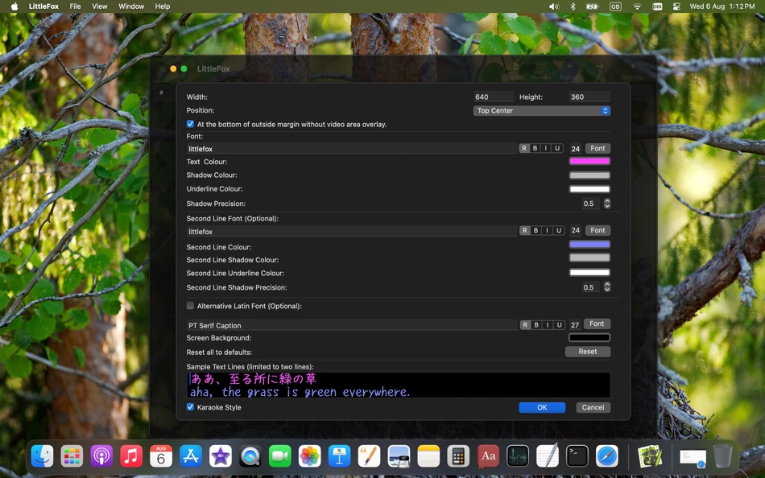
Task: Disable Karaoke Style
Action: [x=190, y=407]
